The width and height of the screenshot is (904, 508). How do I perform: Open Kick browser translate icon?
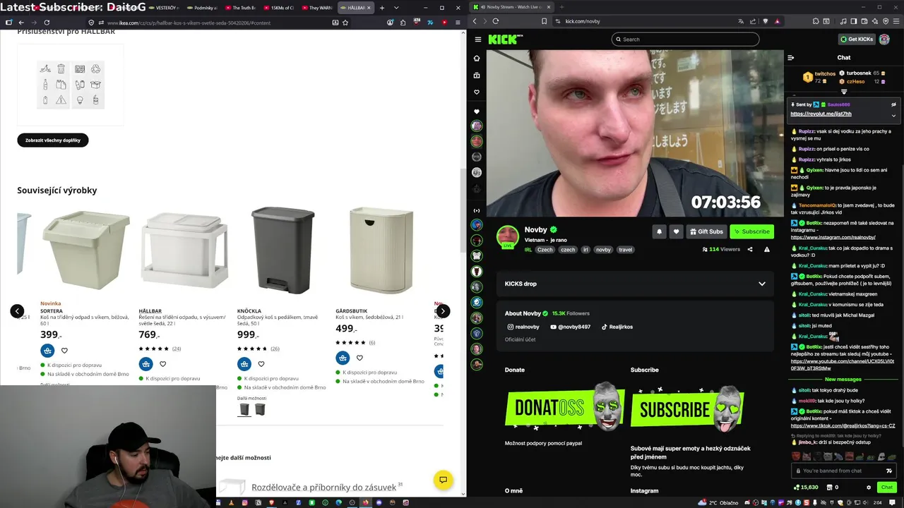741,21
